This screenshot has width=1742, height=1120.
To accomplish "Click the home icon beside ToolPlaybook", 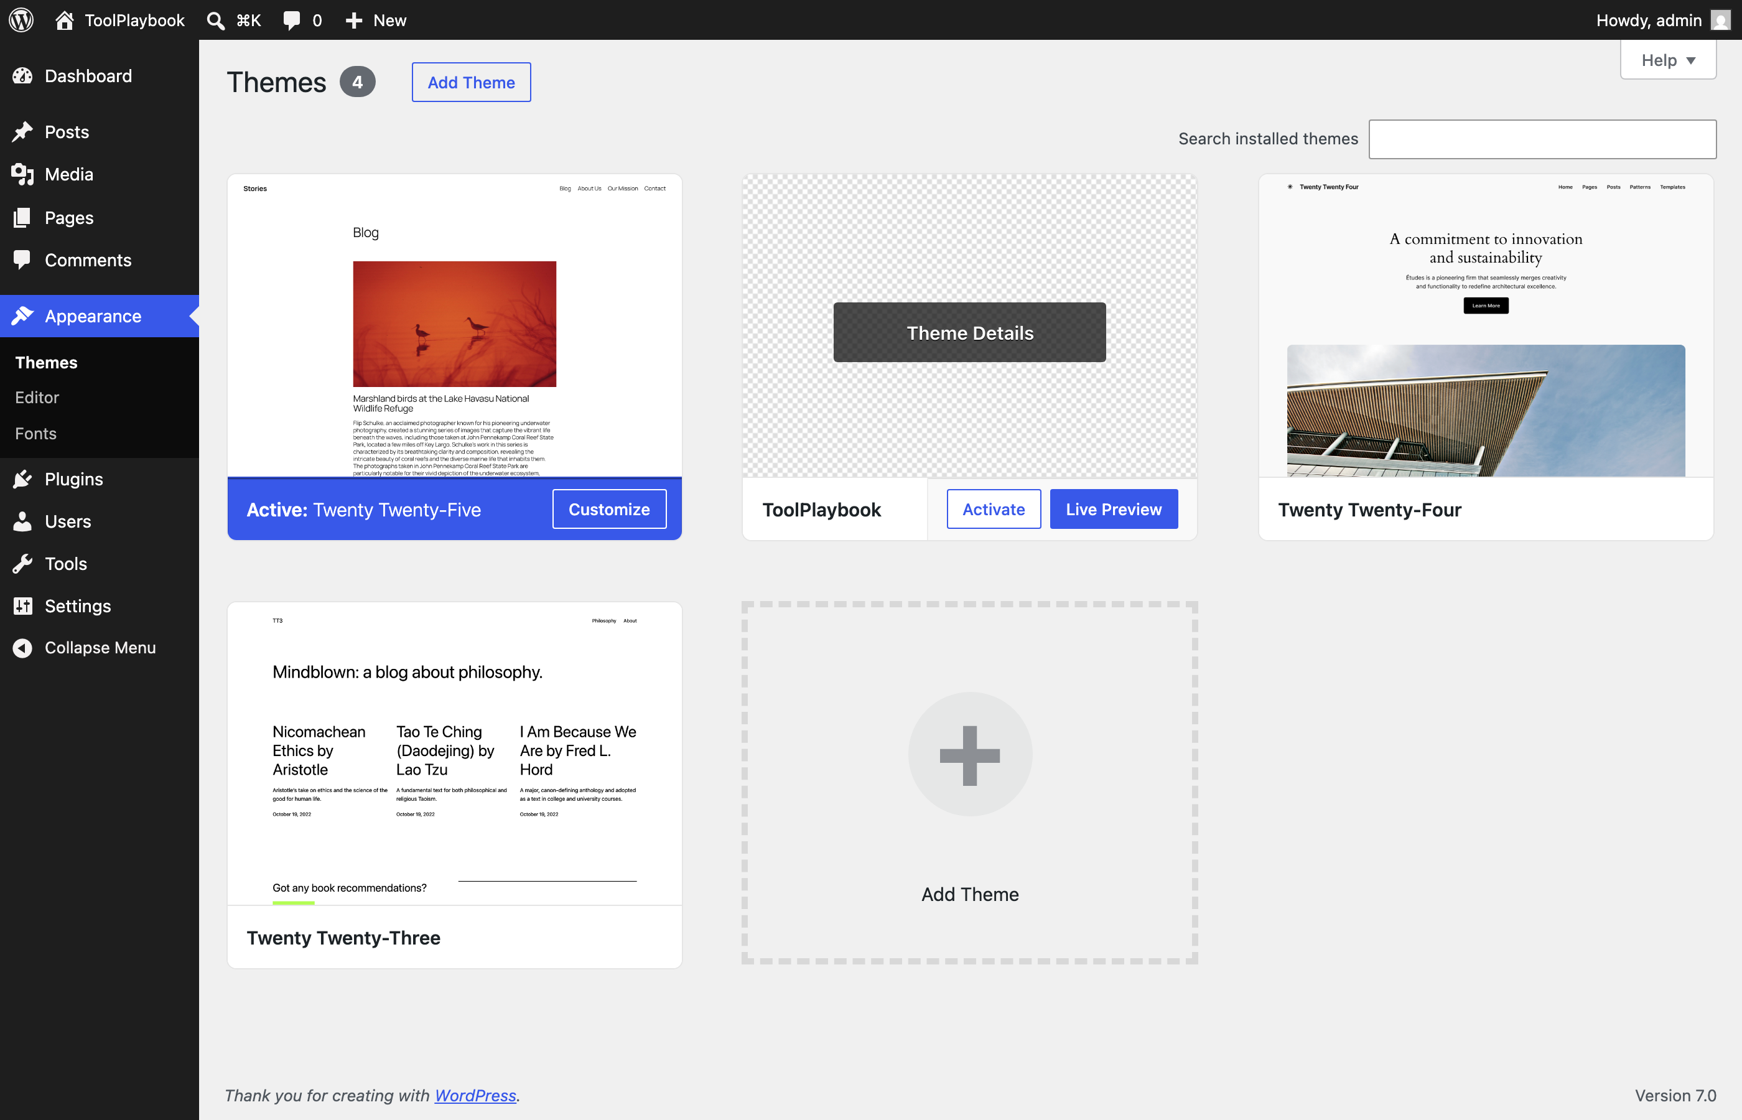I will pyautogui.click(x=65, y=20).
